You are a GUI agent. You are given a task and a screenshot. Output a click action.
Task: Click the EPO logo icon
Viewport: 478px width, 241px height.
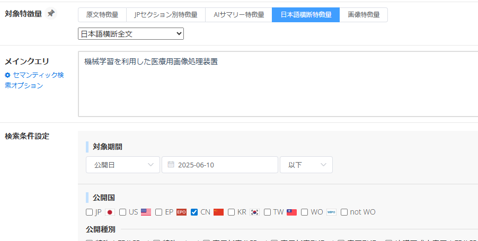(x=181, y=212)
